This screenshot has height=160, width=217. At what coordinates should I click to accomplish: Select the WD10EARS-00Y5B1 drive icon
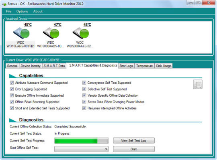[x=21, y=33]
